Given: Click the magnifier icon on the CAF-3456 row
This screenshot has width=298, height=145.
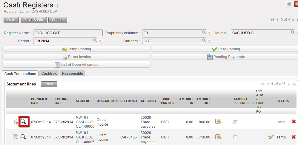Looking at the screenshot, I should (23, 137).
